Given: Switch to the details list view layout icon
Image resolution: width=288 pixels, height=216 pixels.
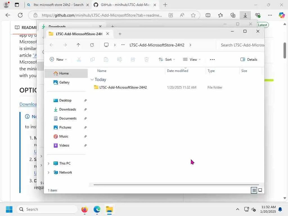Looking at the screenshot, I should coord(254,190).
